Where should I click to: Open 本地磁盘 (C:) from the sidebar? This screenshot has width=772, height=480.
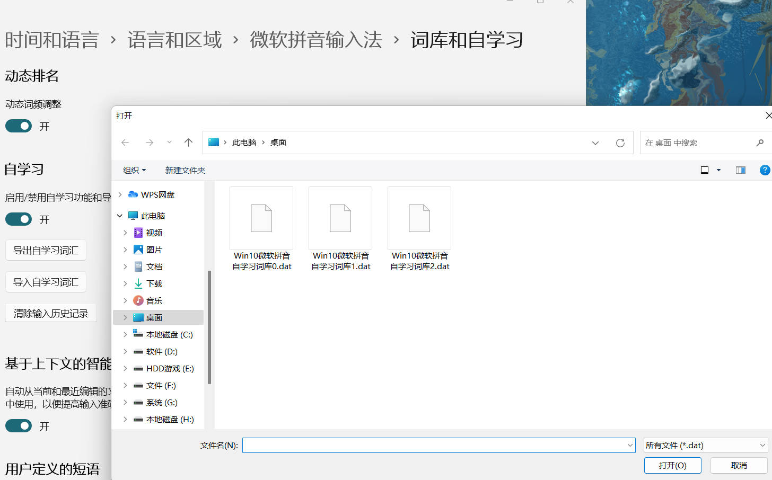(165, 334)
